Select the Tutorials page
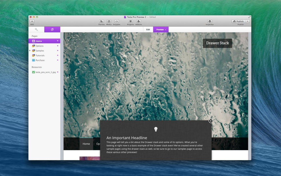The image size is (281, 176). coord(44,55)
